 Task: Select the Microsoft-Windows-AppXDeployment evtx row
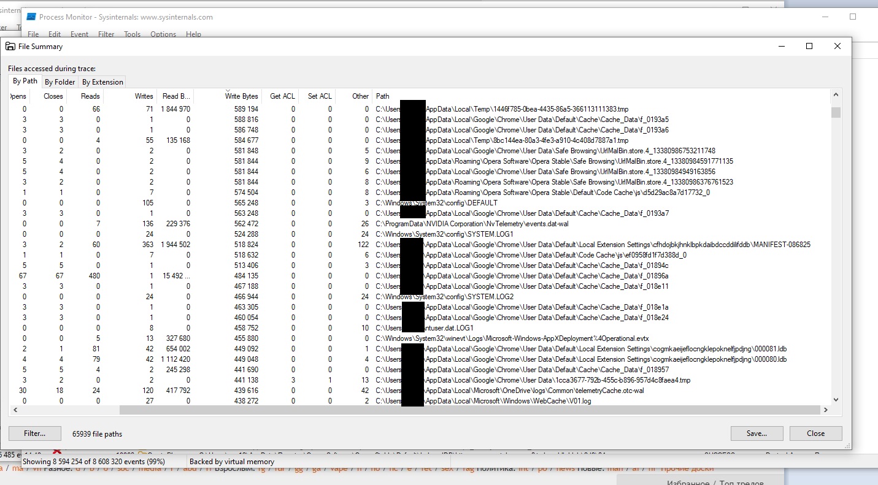click(419, 338)
